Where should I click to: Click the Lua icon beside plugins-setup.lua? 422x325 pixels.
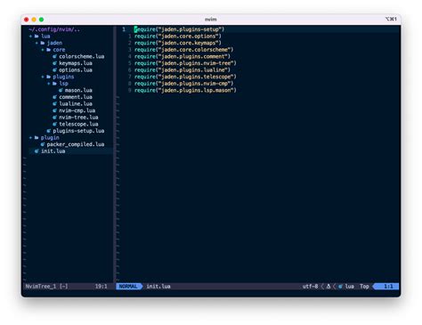coord(49,131)
